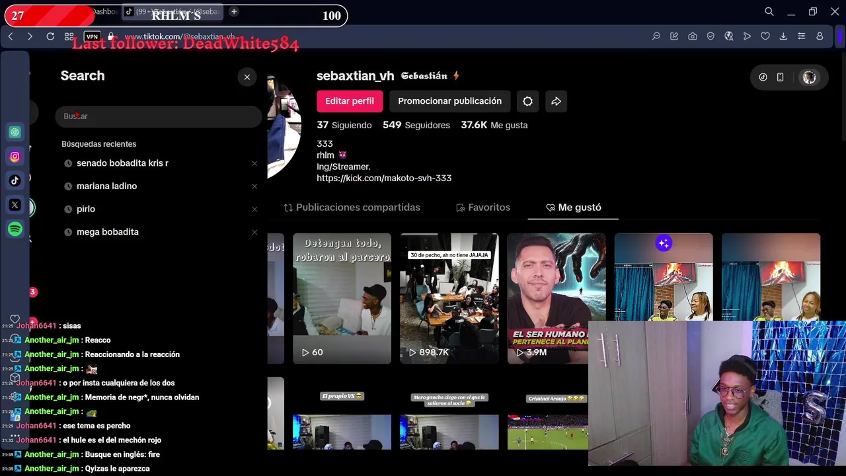The height and width of the screenshot is (476, 846).
Task: Open My Flow paper-plane icon
Action: pos(747,36)
